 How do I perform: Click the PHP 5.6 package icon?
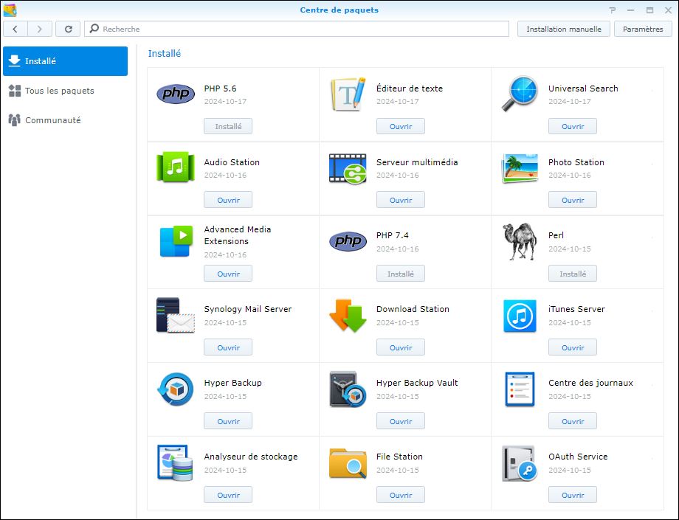tap(176, 94)
